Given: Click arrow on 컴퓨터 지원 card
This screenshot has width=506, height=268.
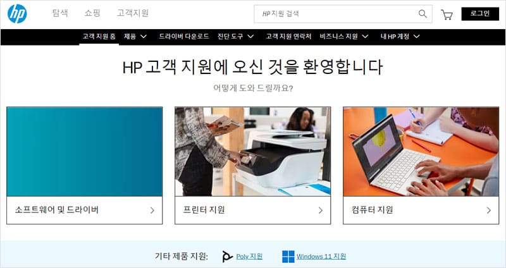Looking at the screenshot, I should pos(488,210).
